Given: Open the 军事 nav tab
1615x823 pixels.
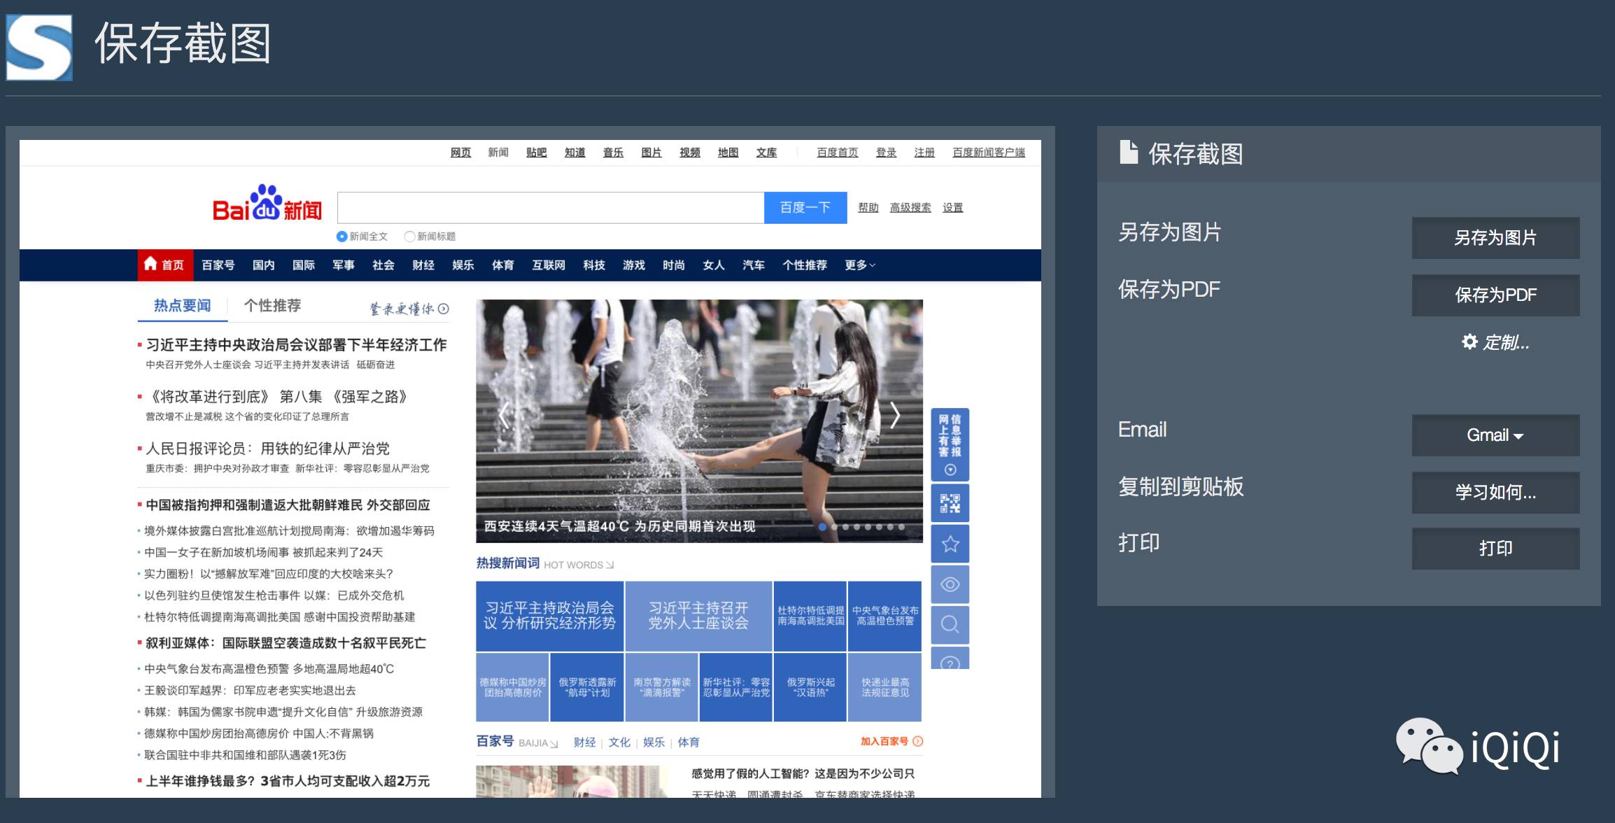Looking at the screenshot, I should 343,265.
